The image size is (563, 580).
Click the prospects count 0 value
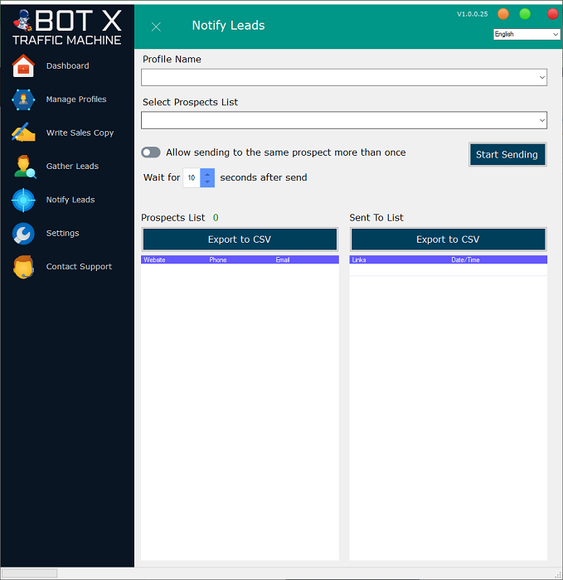tap(216, 217)
